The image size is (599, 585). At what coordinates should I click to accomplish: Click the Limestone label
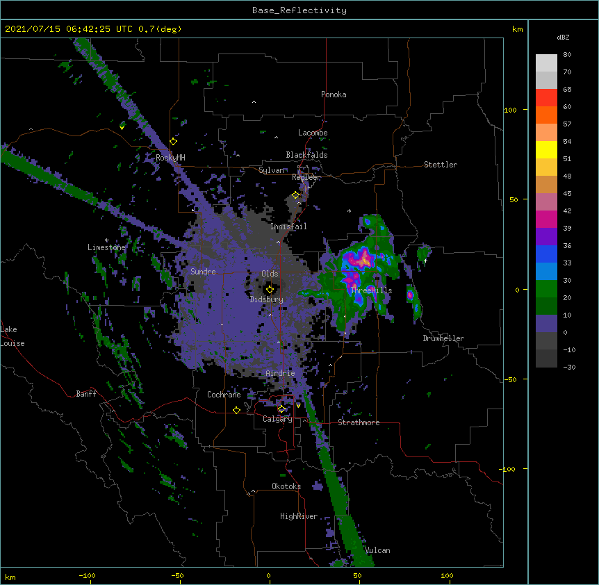coord(106,247)
